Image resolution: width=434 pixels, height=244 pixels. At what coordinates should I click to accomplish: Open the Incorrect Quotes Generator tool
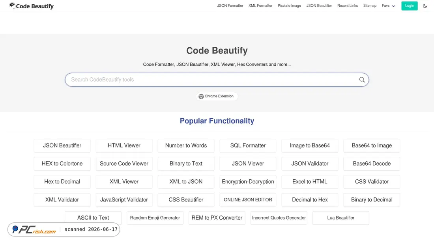coord(279,218)
